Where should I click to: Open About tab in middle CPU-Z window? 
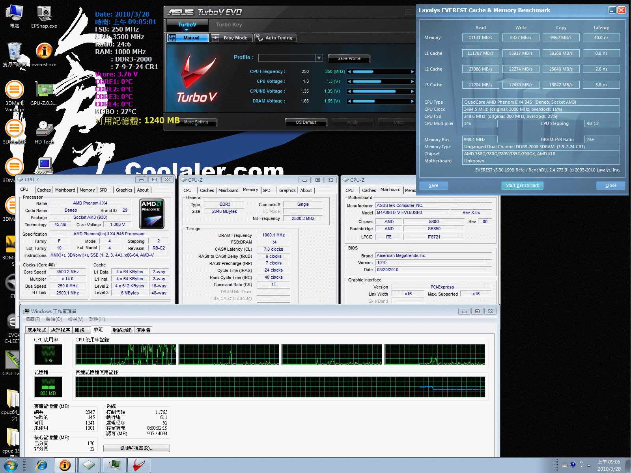[306, 190]
